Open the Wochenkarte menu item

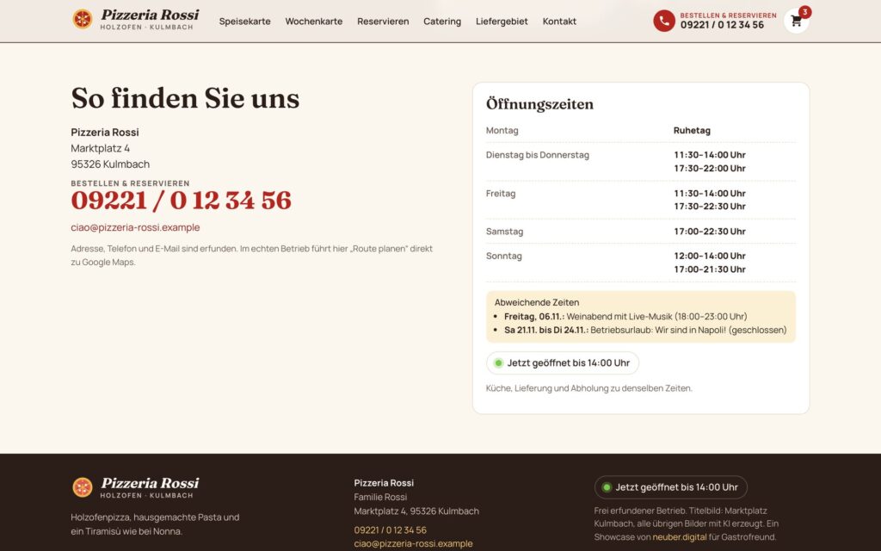(313, 22)
